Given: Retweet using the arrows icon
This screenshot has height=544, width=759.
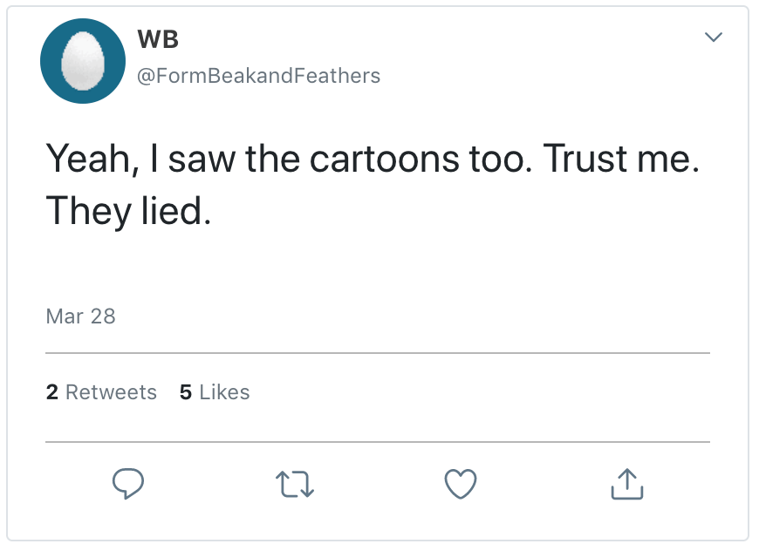Looking at the screenshot, I should click(294, 484).
